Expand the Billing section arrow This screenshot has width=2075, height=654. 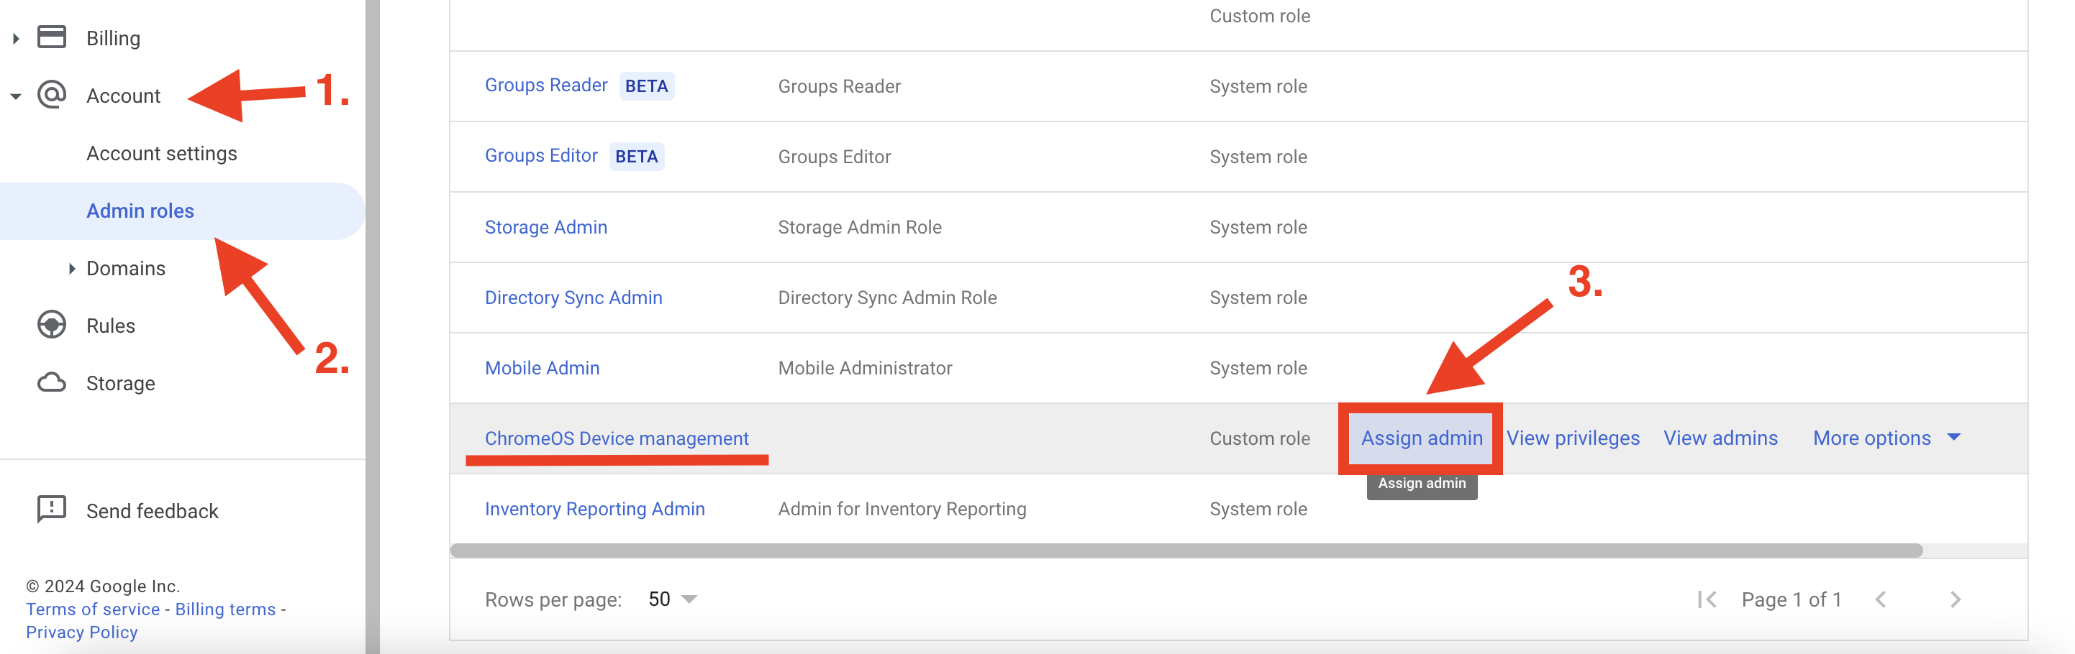coord(15,38)
